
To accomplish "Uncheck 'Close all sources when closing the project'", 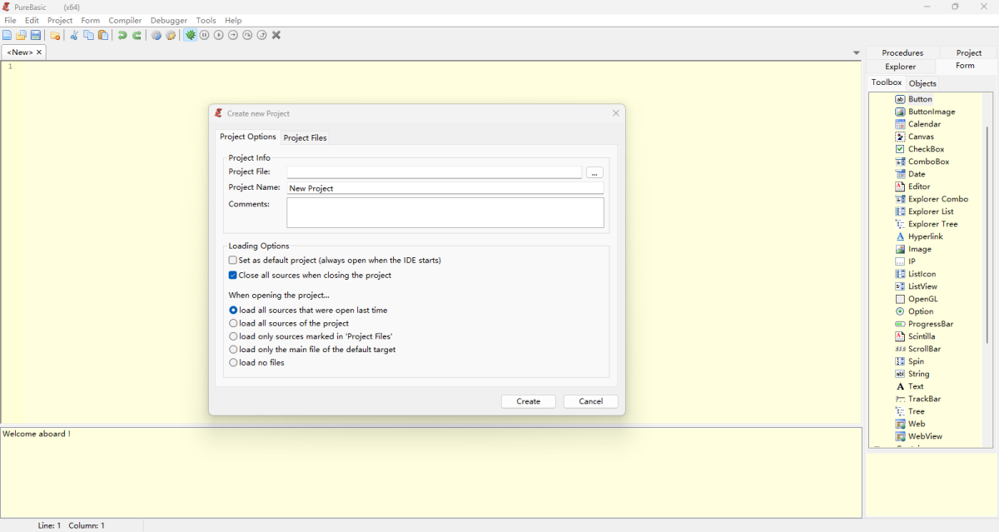I will tap(233, 276).
